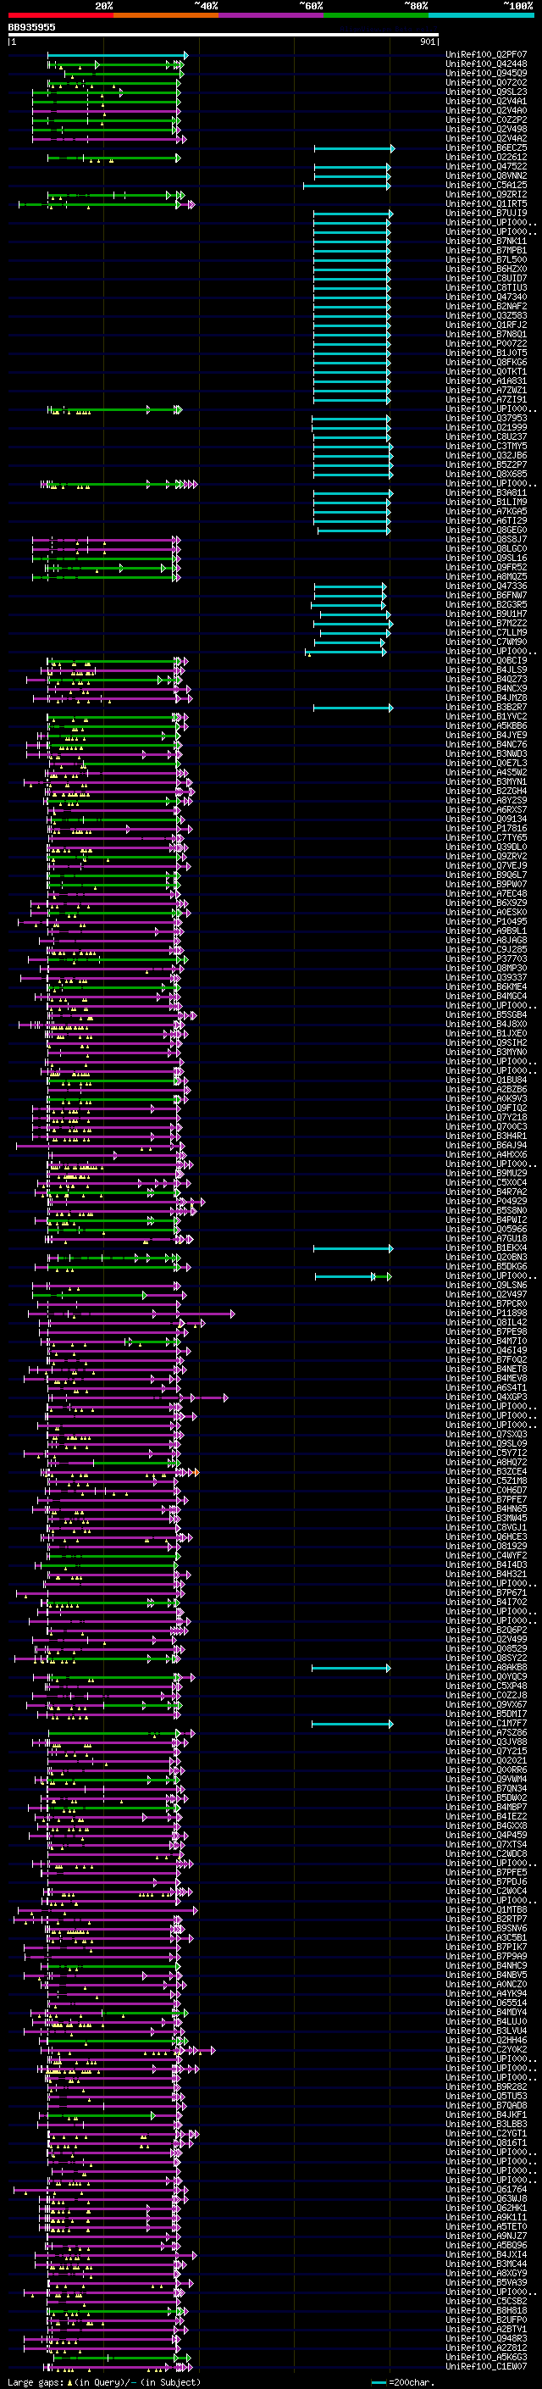The width and height of the screenshot is (542, 2389).
Task: Click the orange ~40% identity legend segment
Action: point(166,15)
